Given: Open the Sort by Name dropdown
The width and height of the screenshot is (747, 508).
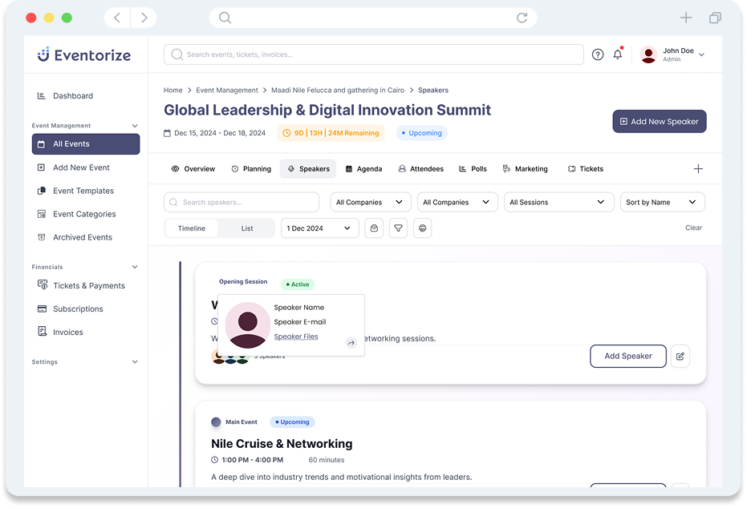Looking at the screenshot, I should [662, 202].
